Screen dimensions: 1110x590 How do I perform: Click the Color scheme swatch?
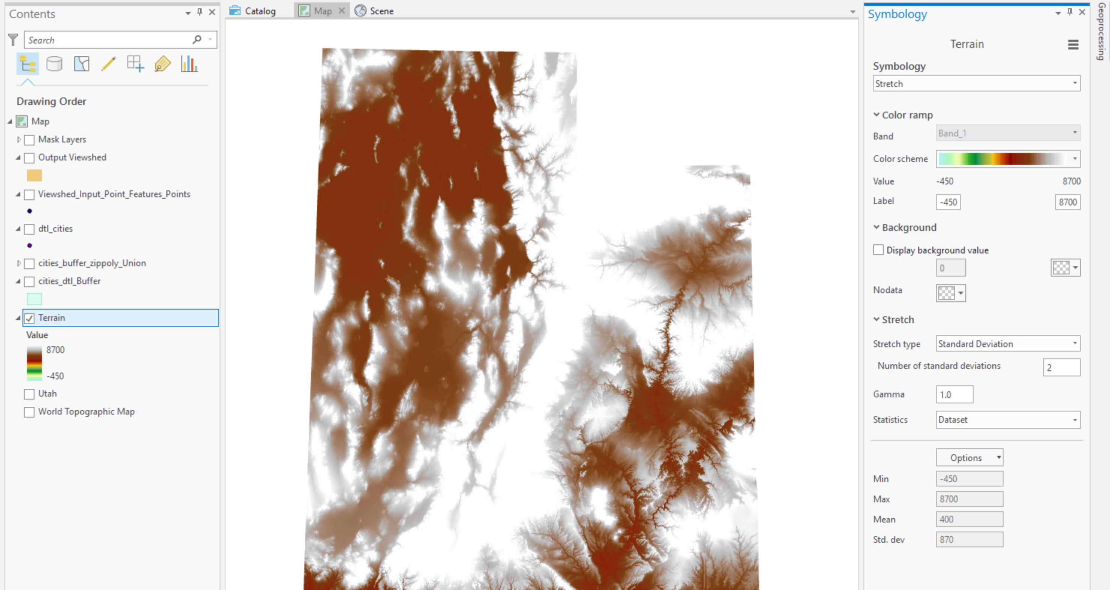1005,159
